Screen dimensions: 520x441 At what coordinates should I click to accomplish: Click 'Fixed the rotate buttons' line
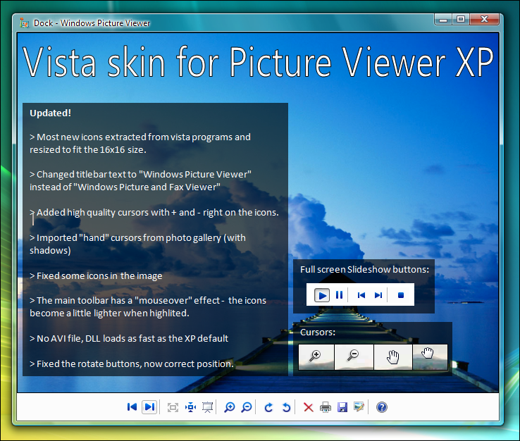[132, 364]
